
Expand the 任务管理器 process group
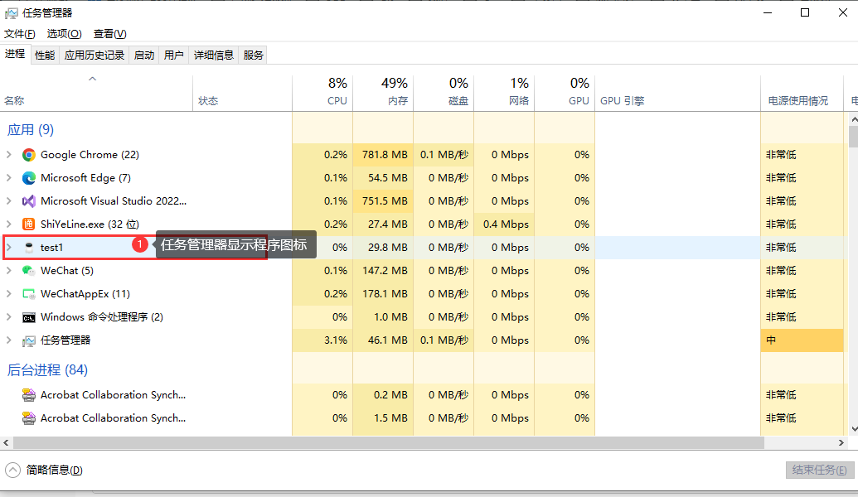point(9,340)
